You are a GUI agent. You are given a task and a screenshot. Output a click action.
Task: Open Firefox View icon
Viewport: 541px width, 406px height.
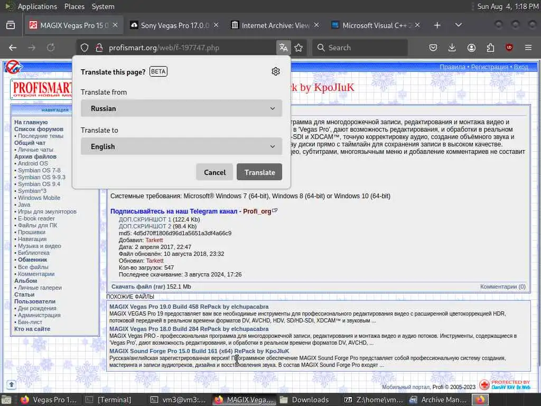pyautogui.click(x=11, y=25)
